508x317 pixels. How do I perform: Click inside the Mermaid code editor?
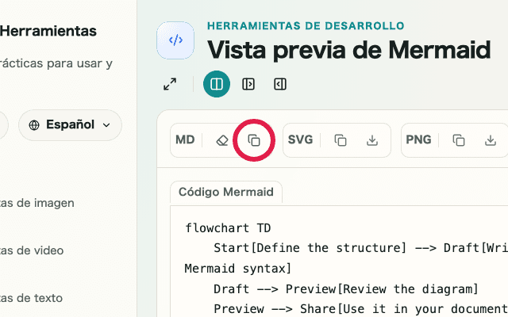tap(339, 262)
